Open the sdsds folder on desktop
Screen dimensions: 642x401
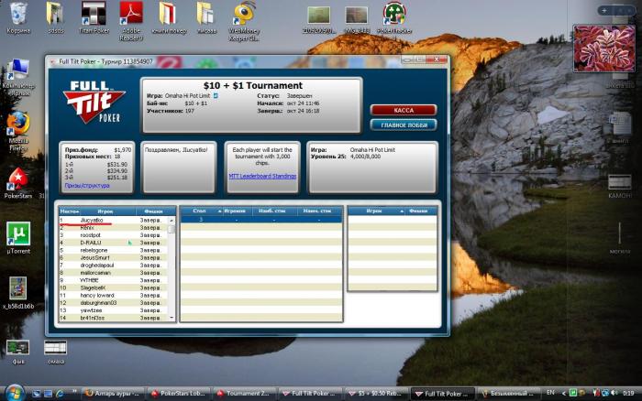tap(55, 18)
